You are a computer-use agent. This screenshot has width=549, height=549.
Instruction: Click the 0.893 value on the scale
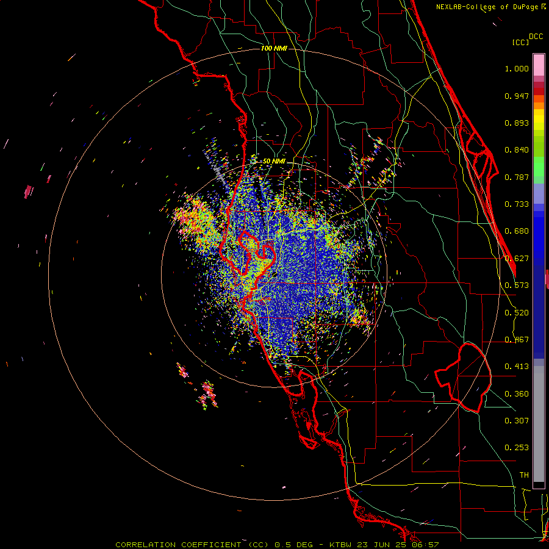pyautogui.click(x=517, y=123)
